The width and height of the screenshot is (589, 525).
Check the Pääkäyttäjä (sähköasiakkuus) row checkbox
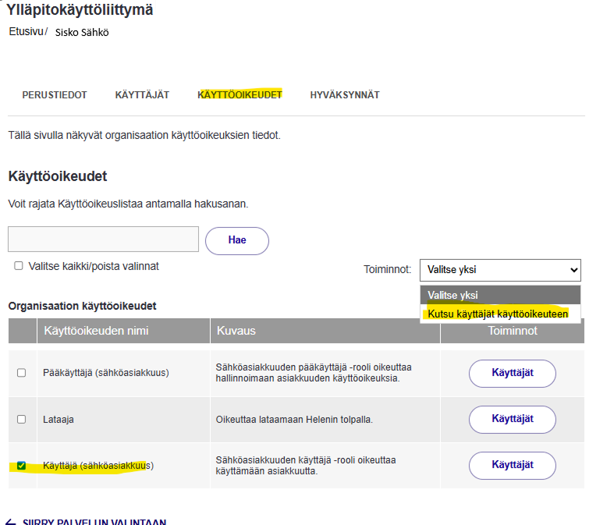[22, 374]
